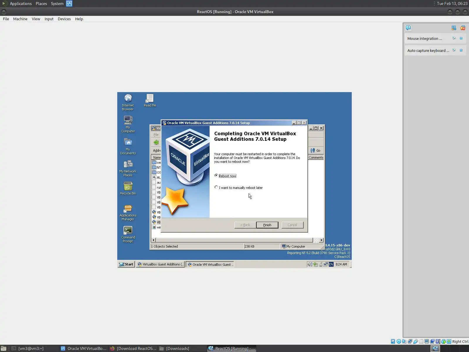The image size is (469, 352).
Task: Switch to Download ReactOS browser window
Action: (x=133, y=348)
